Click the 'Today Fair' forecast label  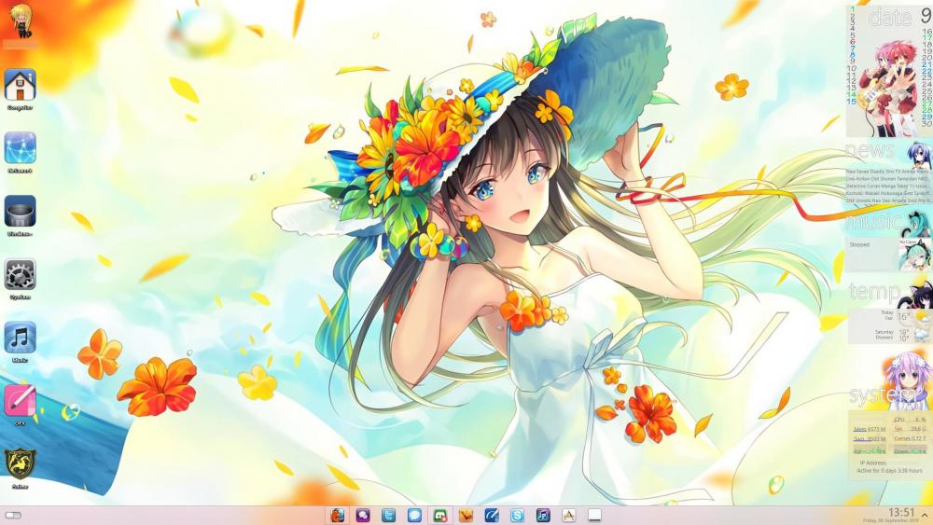click(887, 315)
